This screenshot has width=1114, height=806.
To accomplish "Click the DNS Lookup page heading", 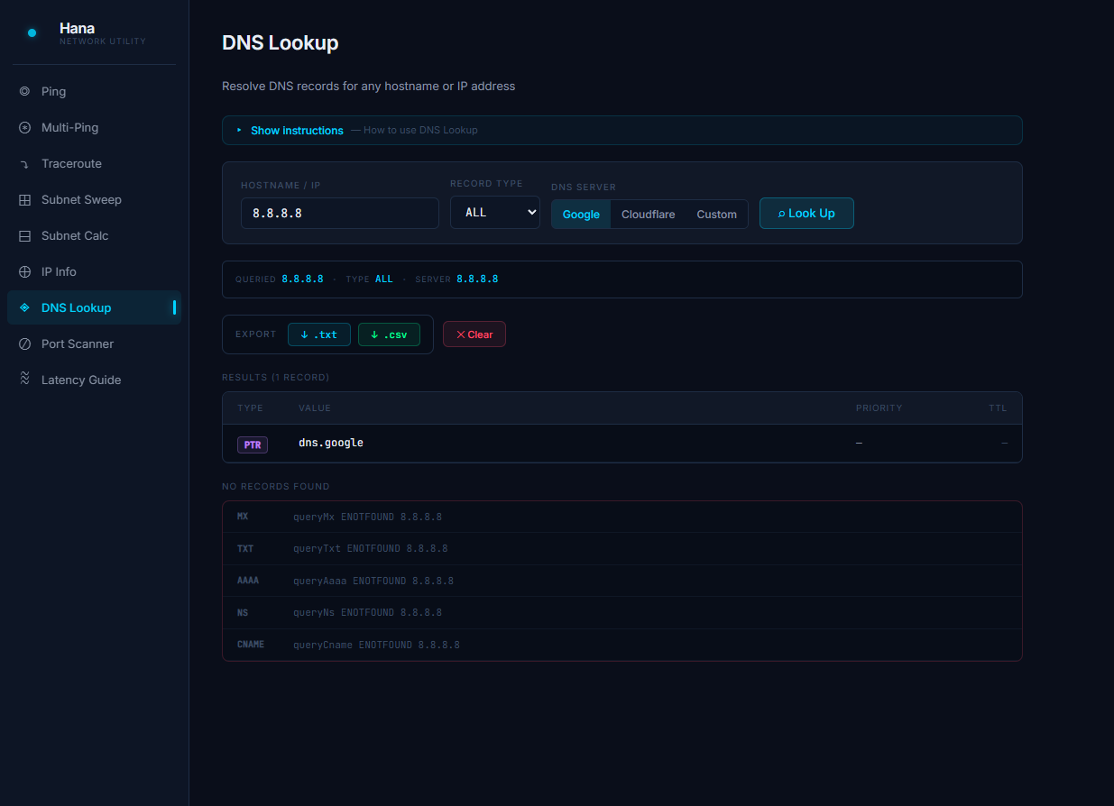I will 281,42.
